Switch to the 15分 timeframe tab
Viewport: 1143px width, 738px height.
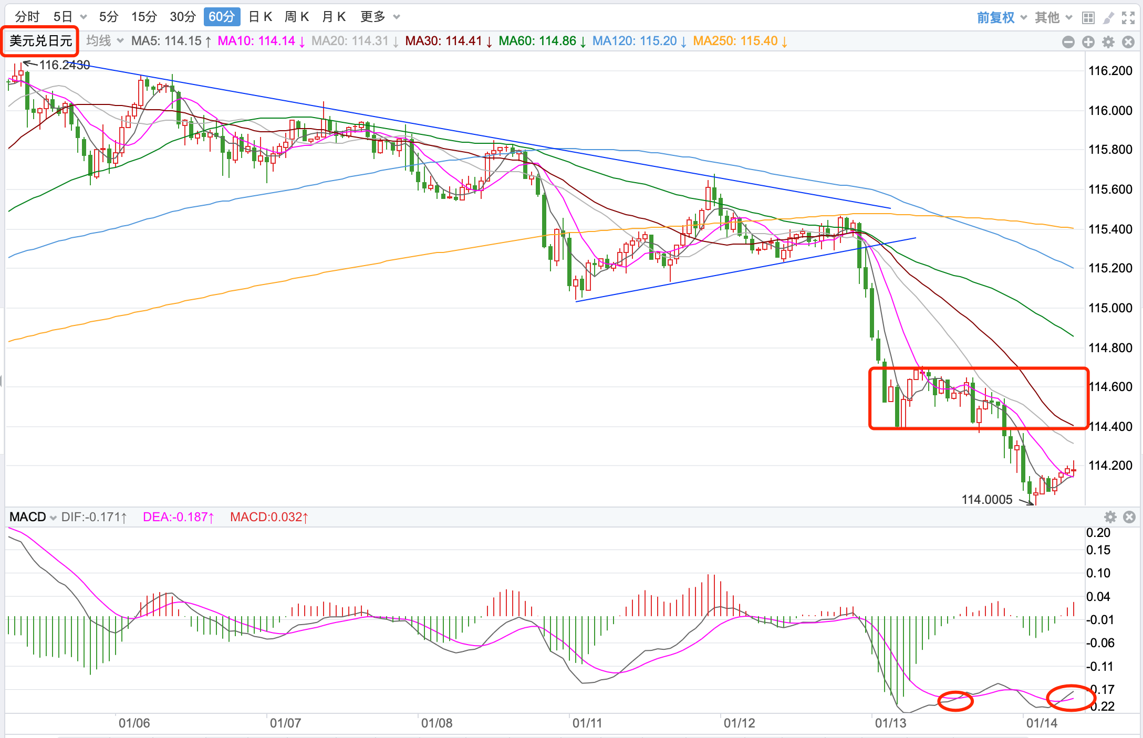[x=144, y=17]
